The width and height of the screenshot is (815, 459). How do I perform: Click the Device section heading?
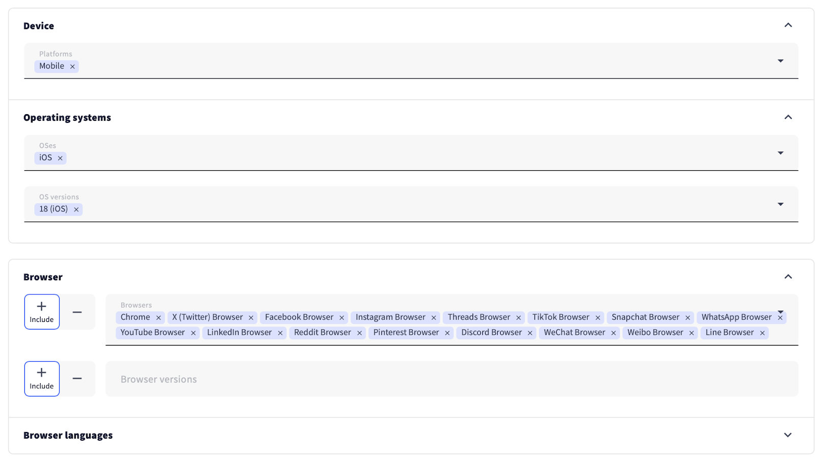pyautogui.click(x=39, y=26)
